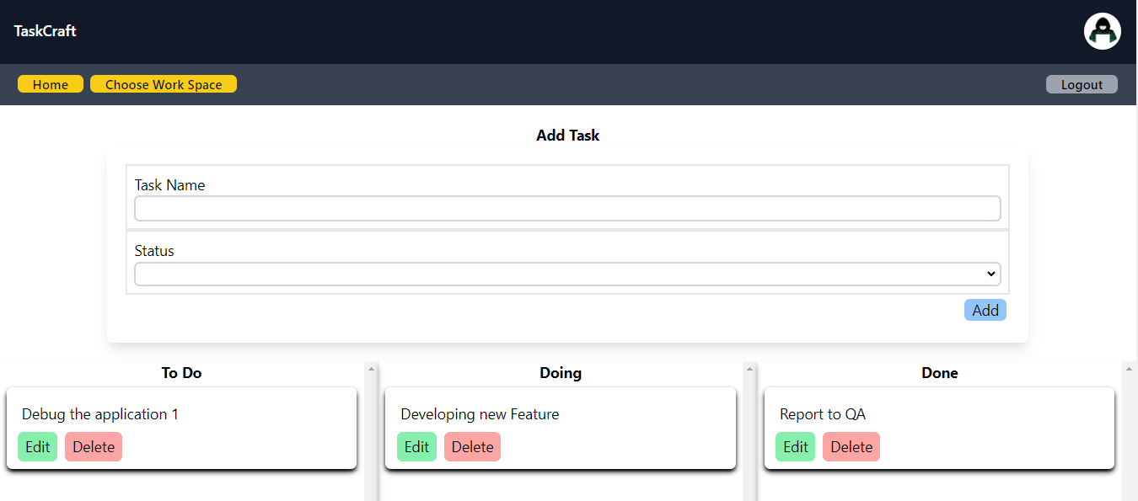Go to the Home page
The width and height of the screenshot is (1138, 501).
[x=51, y=84]
